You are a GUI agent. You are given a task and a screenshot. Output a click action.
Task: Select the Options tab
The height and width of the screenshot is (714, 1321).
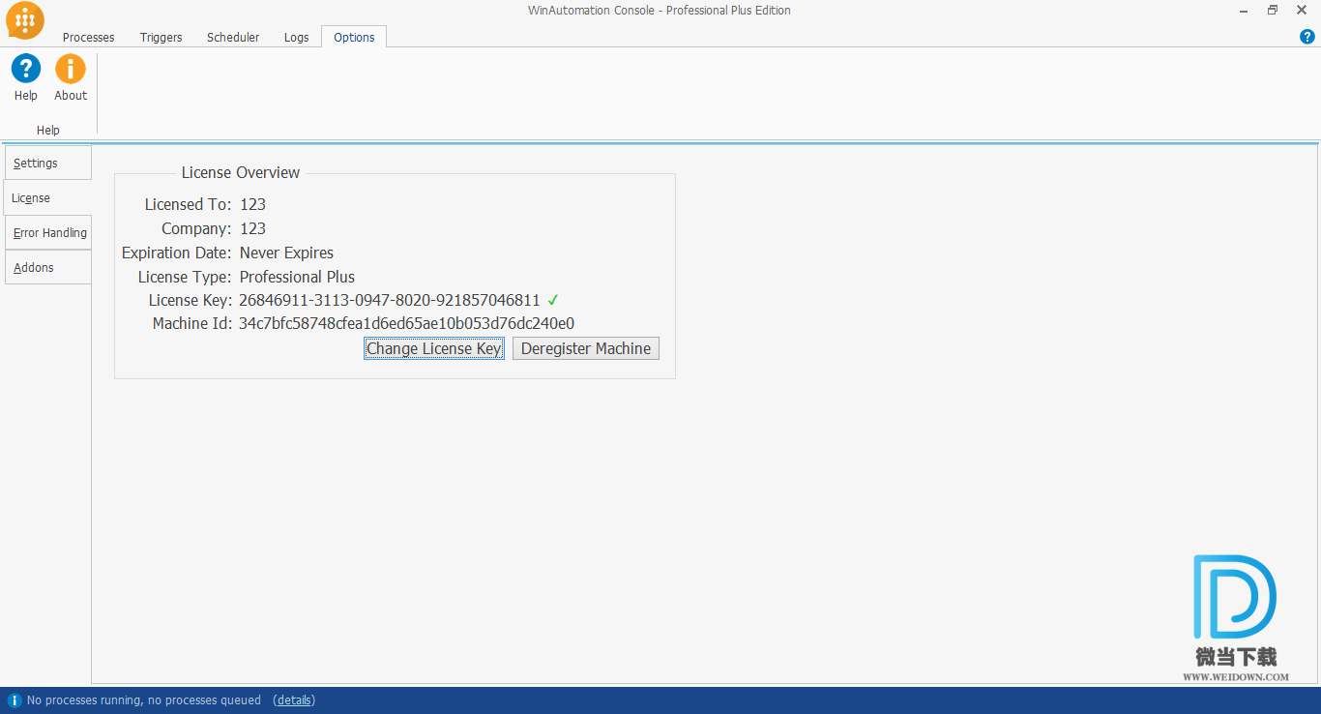[354, 37]
